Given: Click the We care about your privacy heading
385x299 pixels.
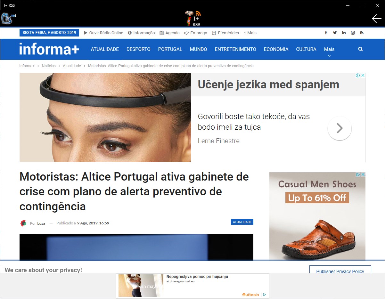Looking at the screenshot, I should [43, 270].
